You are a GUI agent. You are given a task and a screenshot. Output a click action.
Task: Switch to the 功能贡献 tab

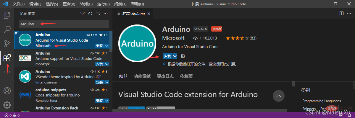tap(142, 76)
